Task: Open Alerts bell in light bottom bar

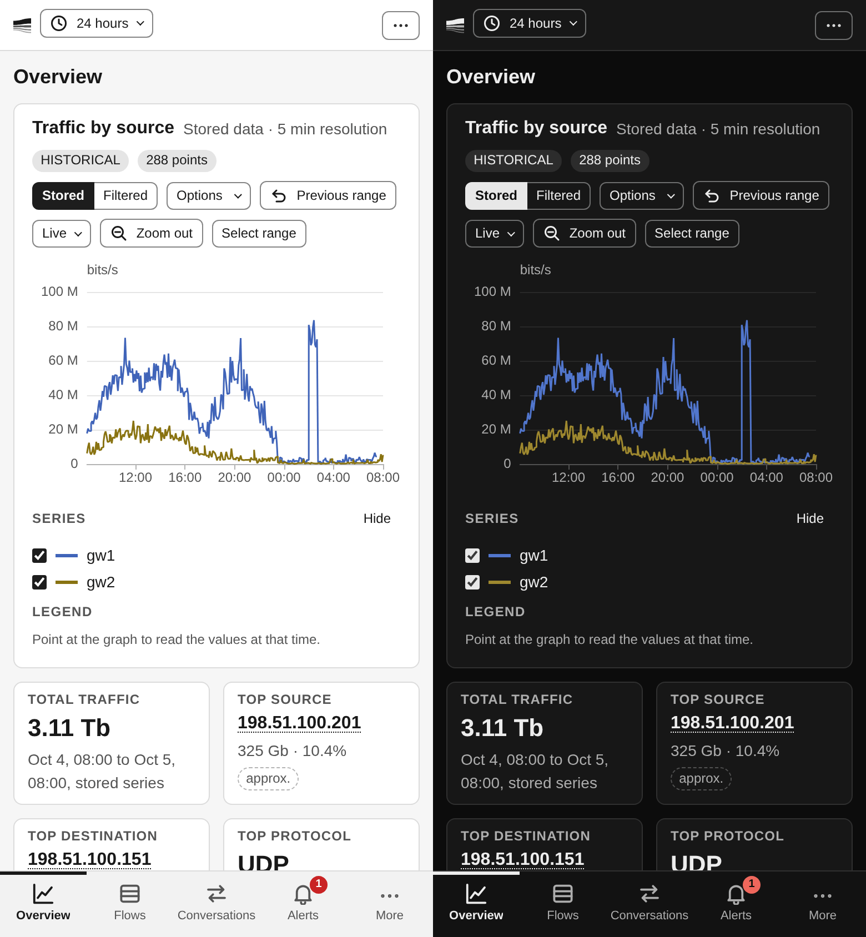Action: (x=303, y=903)
